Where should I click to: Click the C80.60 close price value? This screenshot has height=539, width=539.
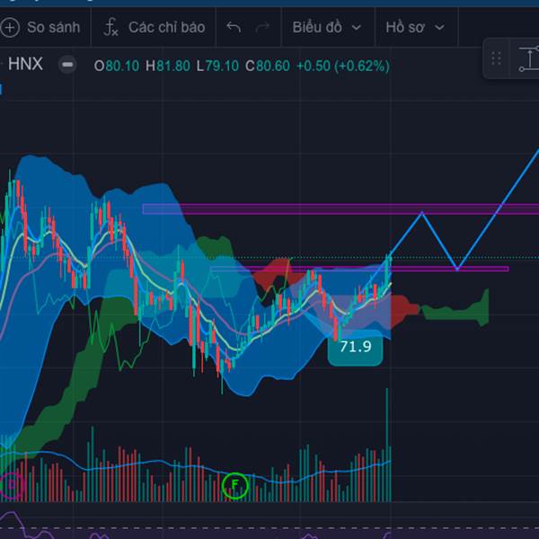(x=268, y=66)
